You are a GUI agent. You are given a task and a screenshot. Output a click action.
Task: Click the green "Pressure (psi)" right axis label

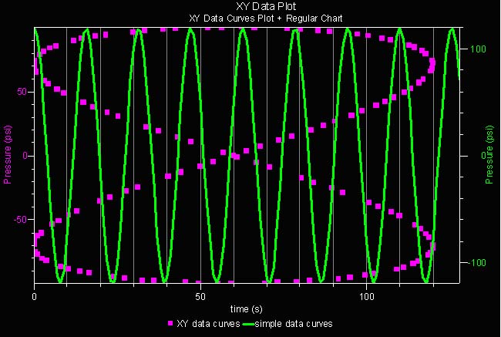pos(489,155)
